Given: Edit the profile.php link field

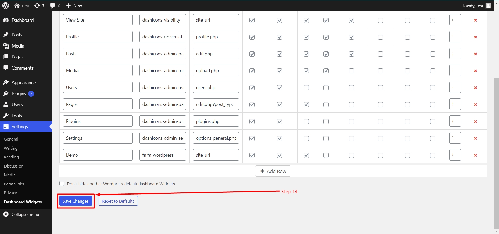Looking at the screenshot, I should click(x=216, y=37).
